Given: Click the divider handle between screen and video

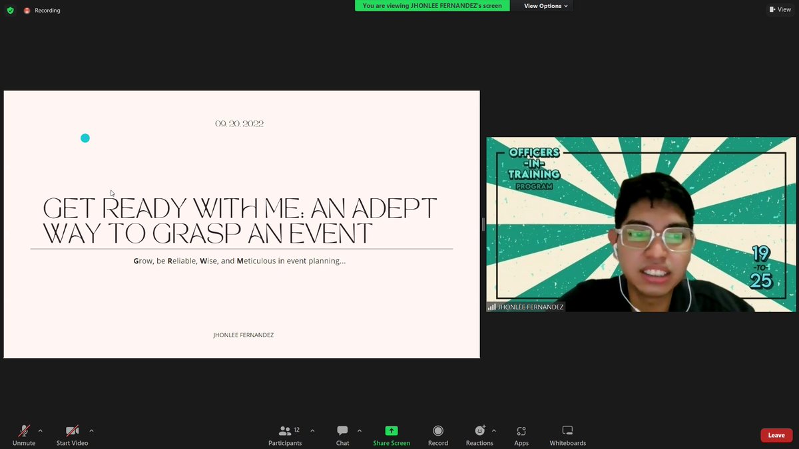Looking at the screenshot, I should point(483,224).
